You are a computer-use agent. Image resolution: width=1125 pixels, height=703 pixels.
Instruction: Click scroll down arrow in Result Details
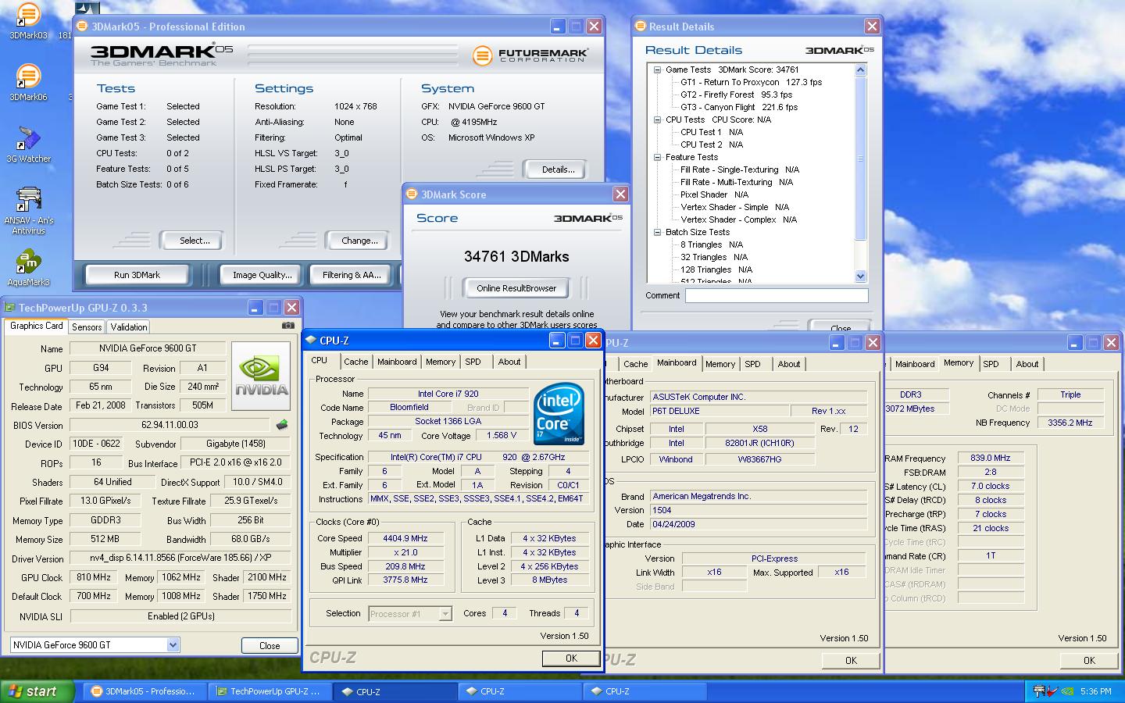[860, 276]
